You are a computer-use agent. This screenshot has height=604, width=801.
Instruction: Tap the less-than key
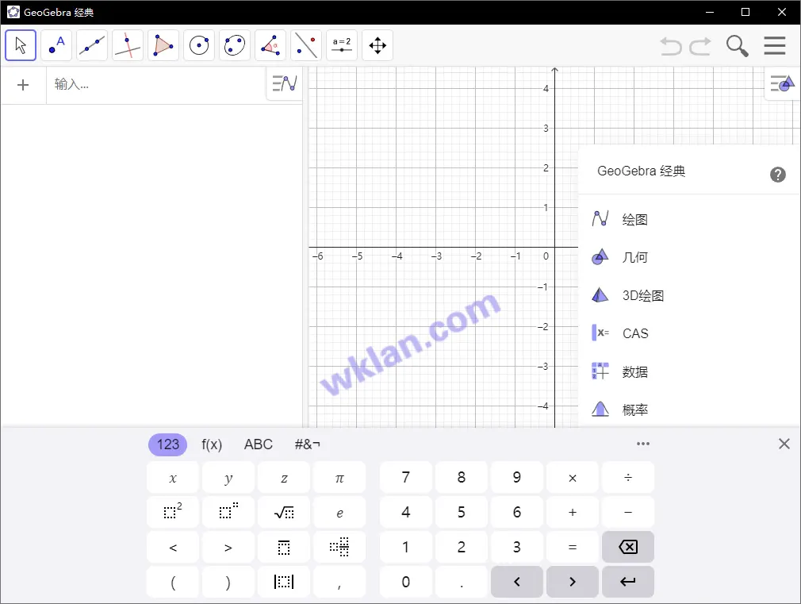coord(173,547)
